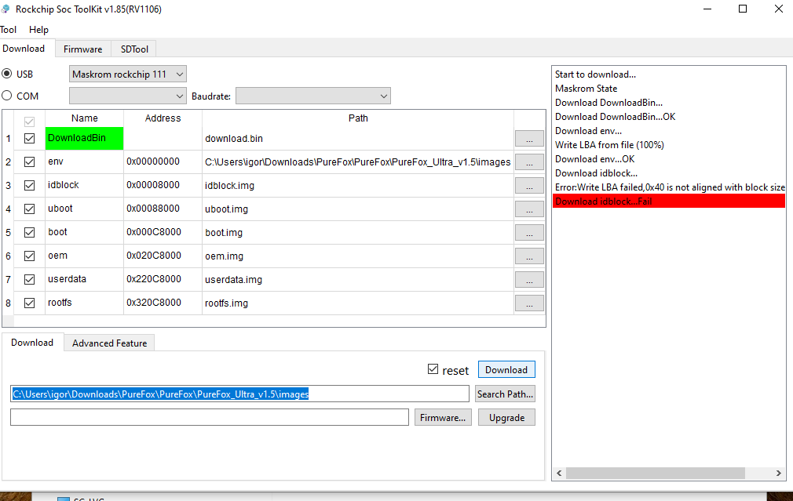Switch to the Firmware tab

click(82, 49)
